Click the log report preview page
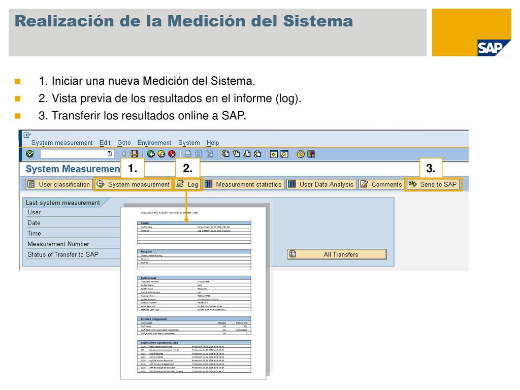520x390 pixels. click(193, 293)
